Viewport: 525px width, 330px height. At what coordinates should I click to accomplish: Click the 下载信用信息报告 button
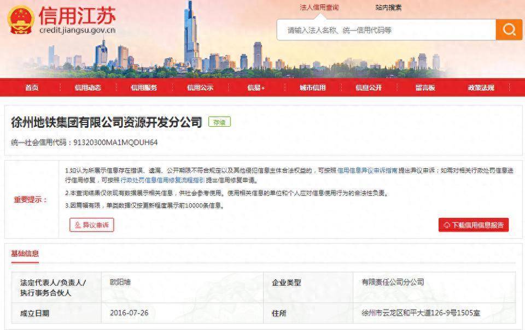click(474, 225)
